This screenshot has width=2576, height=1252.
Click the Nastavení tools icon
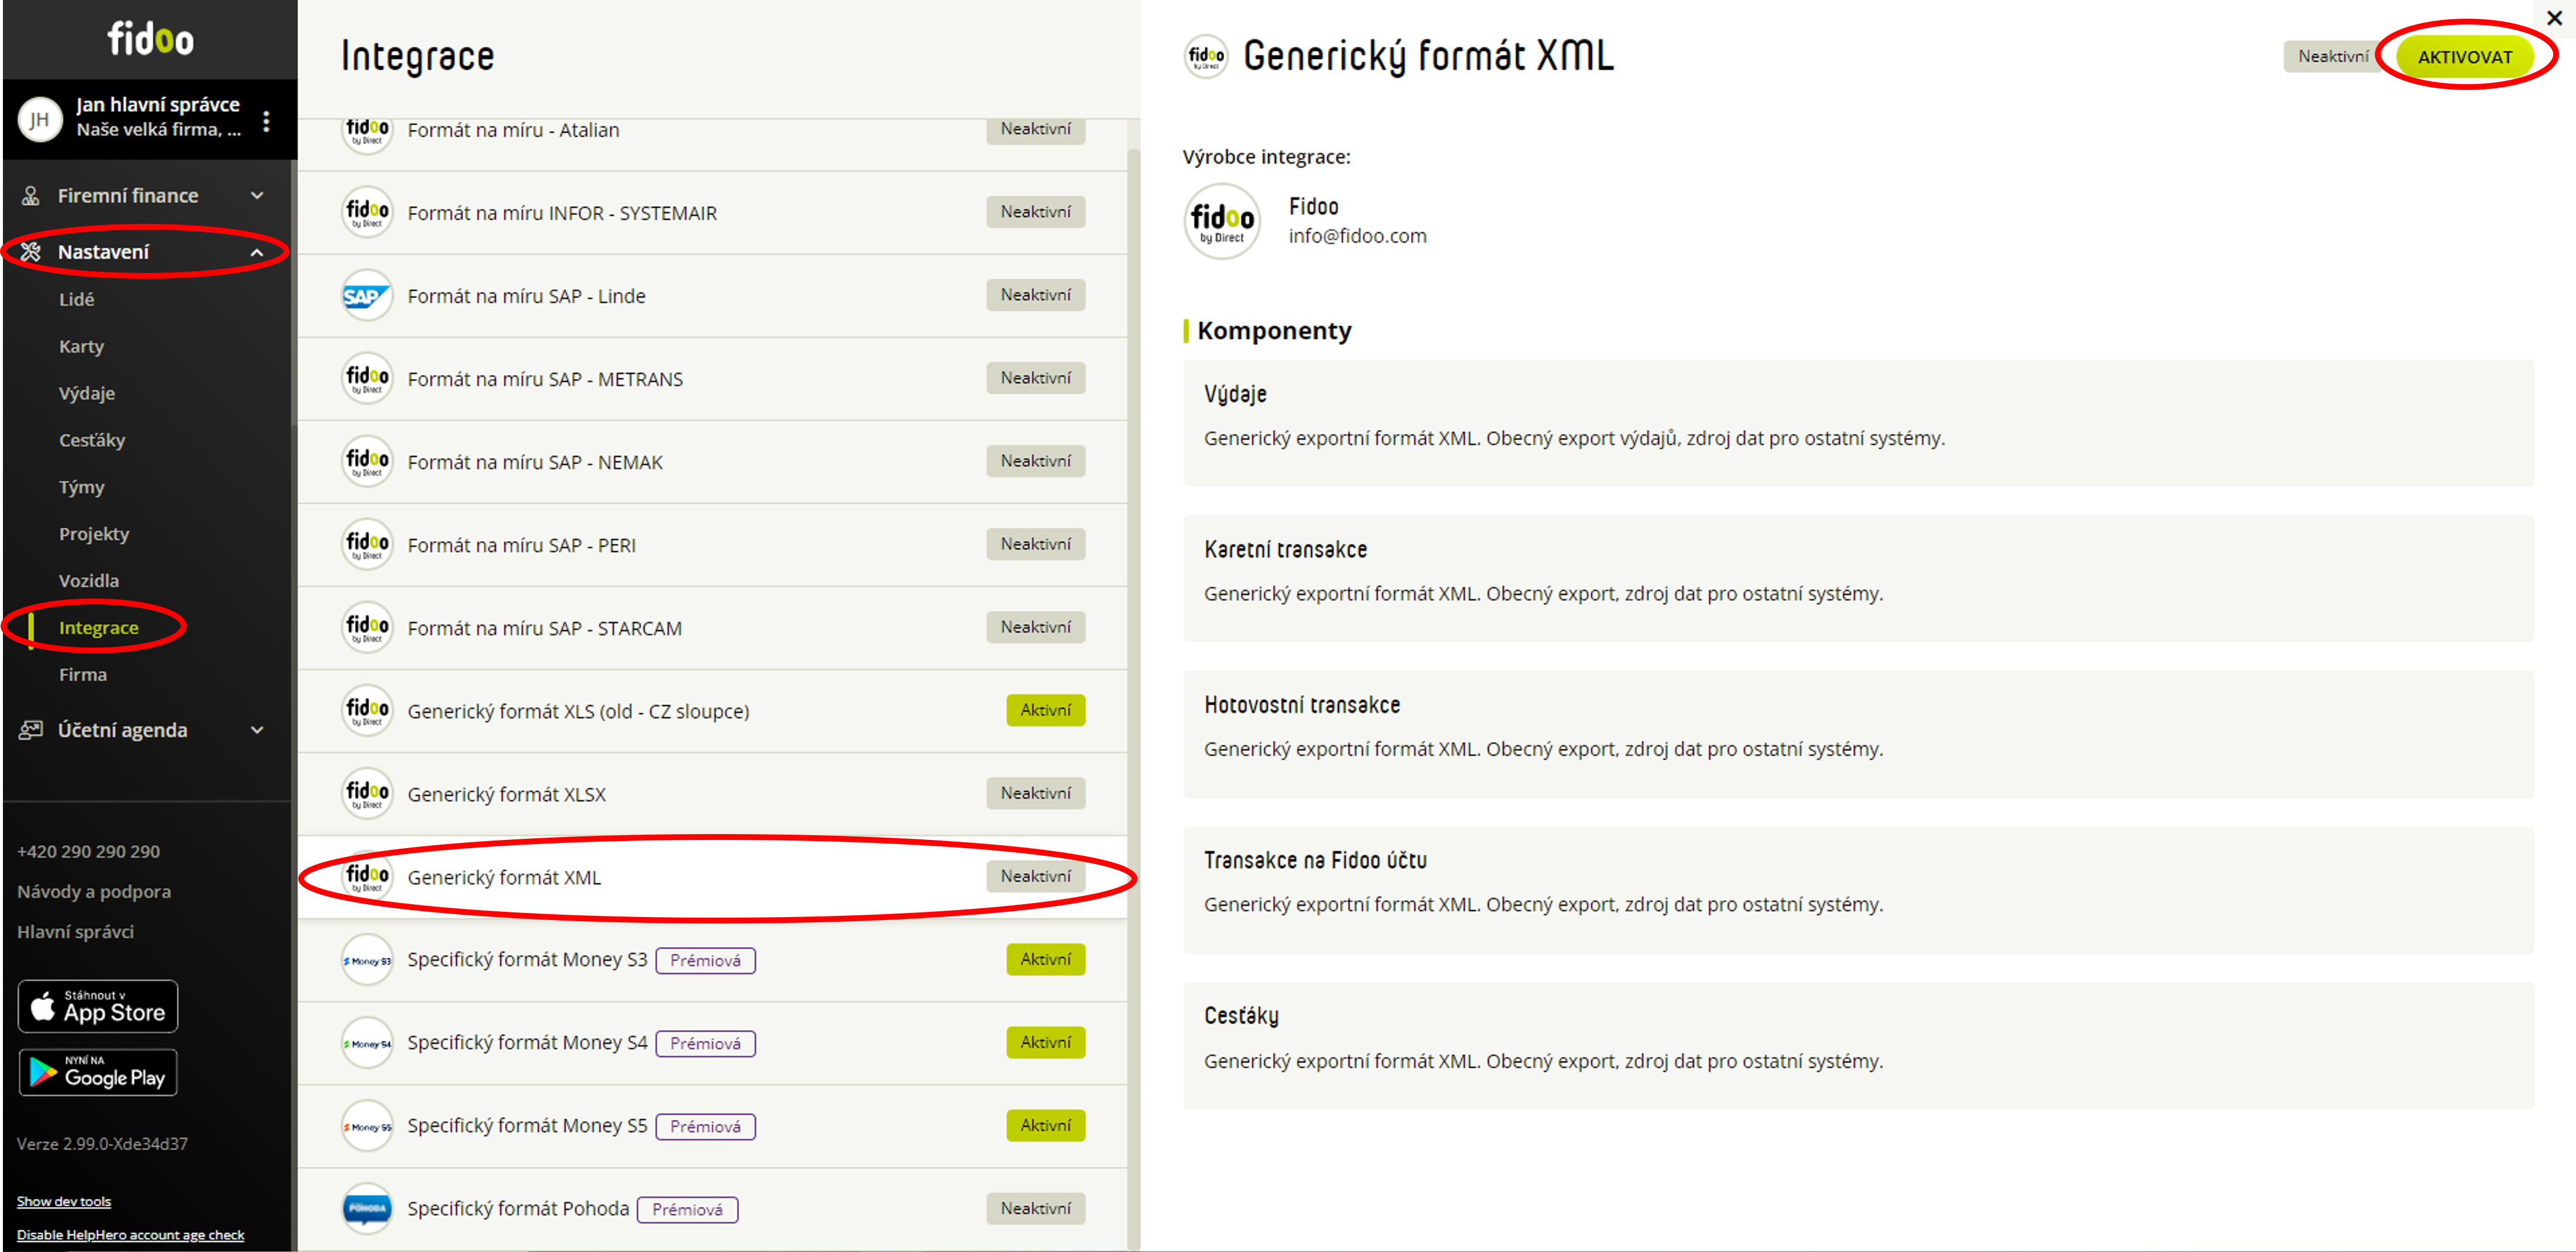31,252
